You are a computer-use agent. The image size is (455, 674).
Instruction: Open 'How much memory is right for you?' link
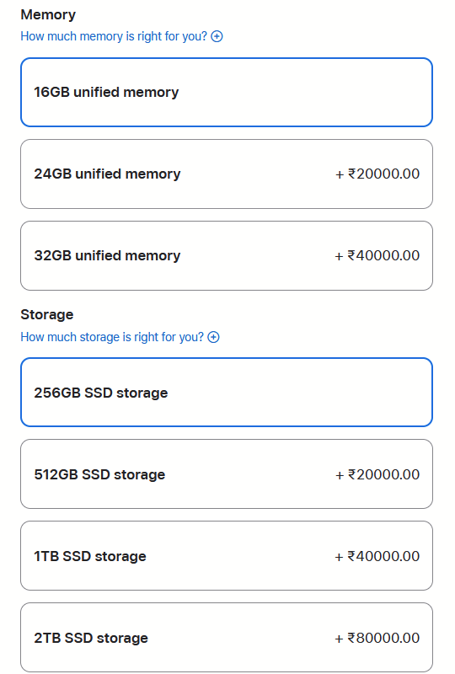pyautogui.click(x=114, y=36)
